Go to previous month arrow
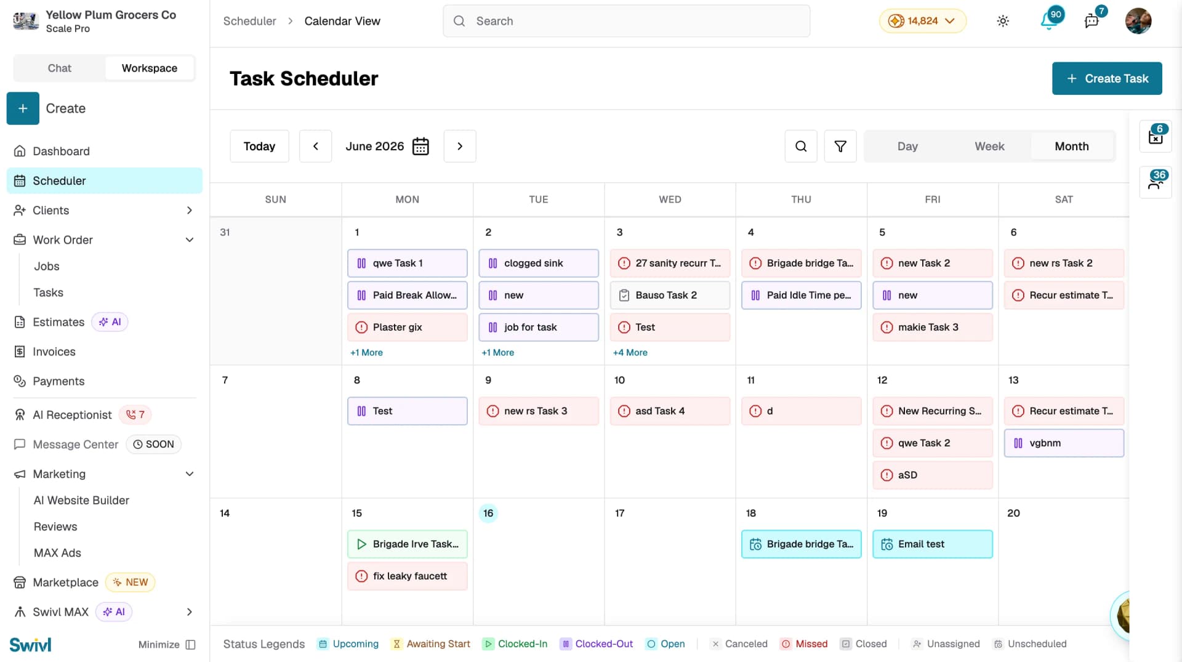1182x662 pixels. (316, 147)
